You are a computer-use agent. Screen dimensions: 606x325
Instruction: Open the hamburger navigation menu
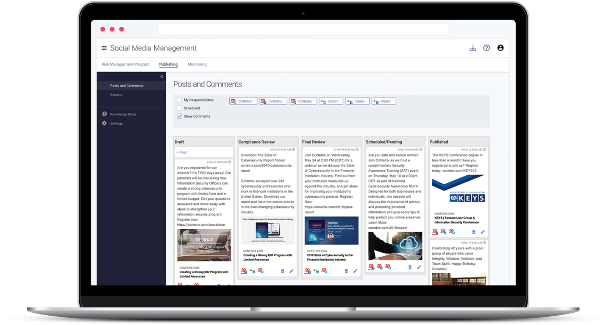(104, 48)
